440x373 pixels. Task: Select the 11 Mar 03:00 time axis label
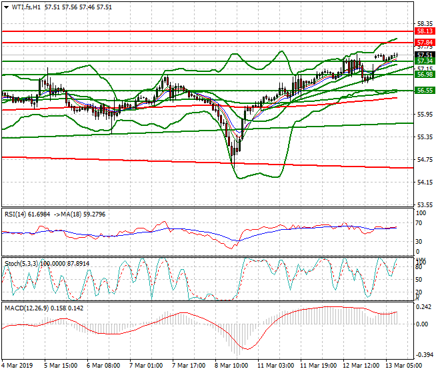275,366
